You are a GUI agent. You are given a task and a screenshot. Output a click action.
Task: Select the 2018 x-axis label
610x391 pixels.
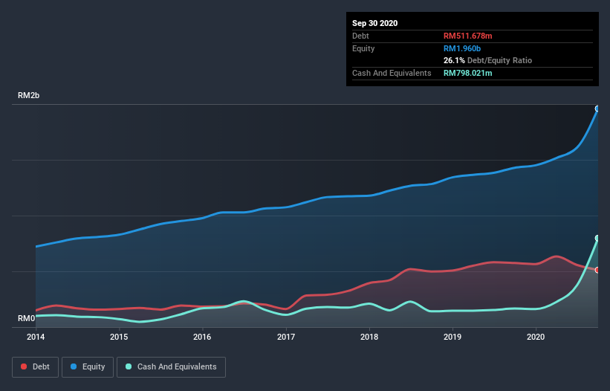click(x=369, y=337)
